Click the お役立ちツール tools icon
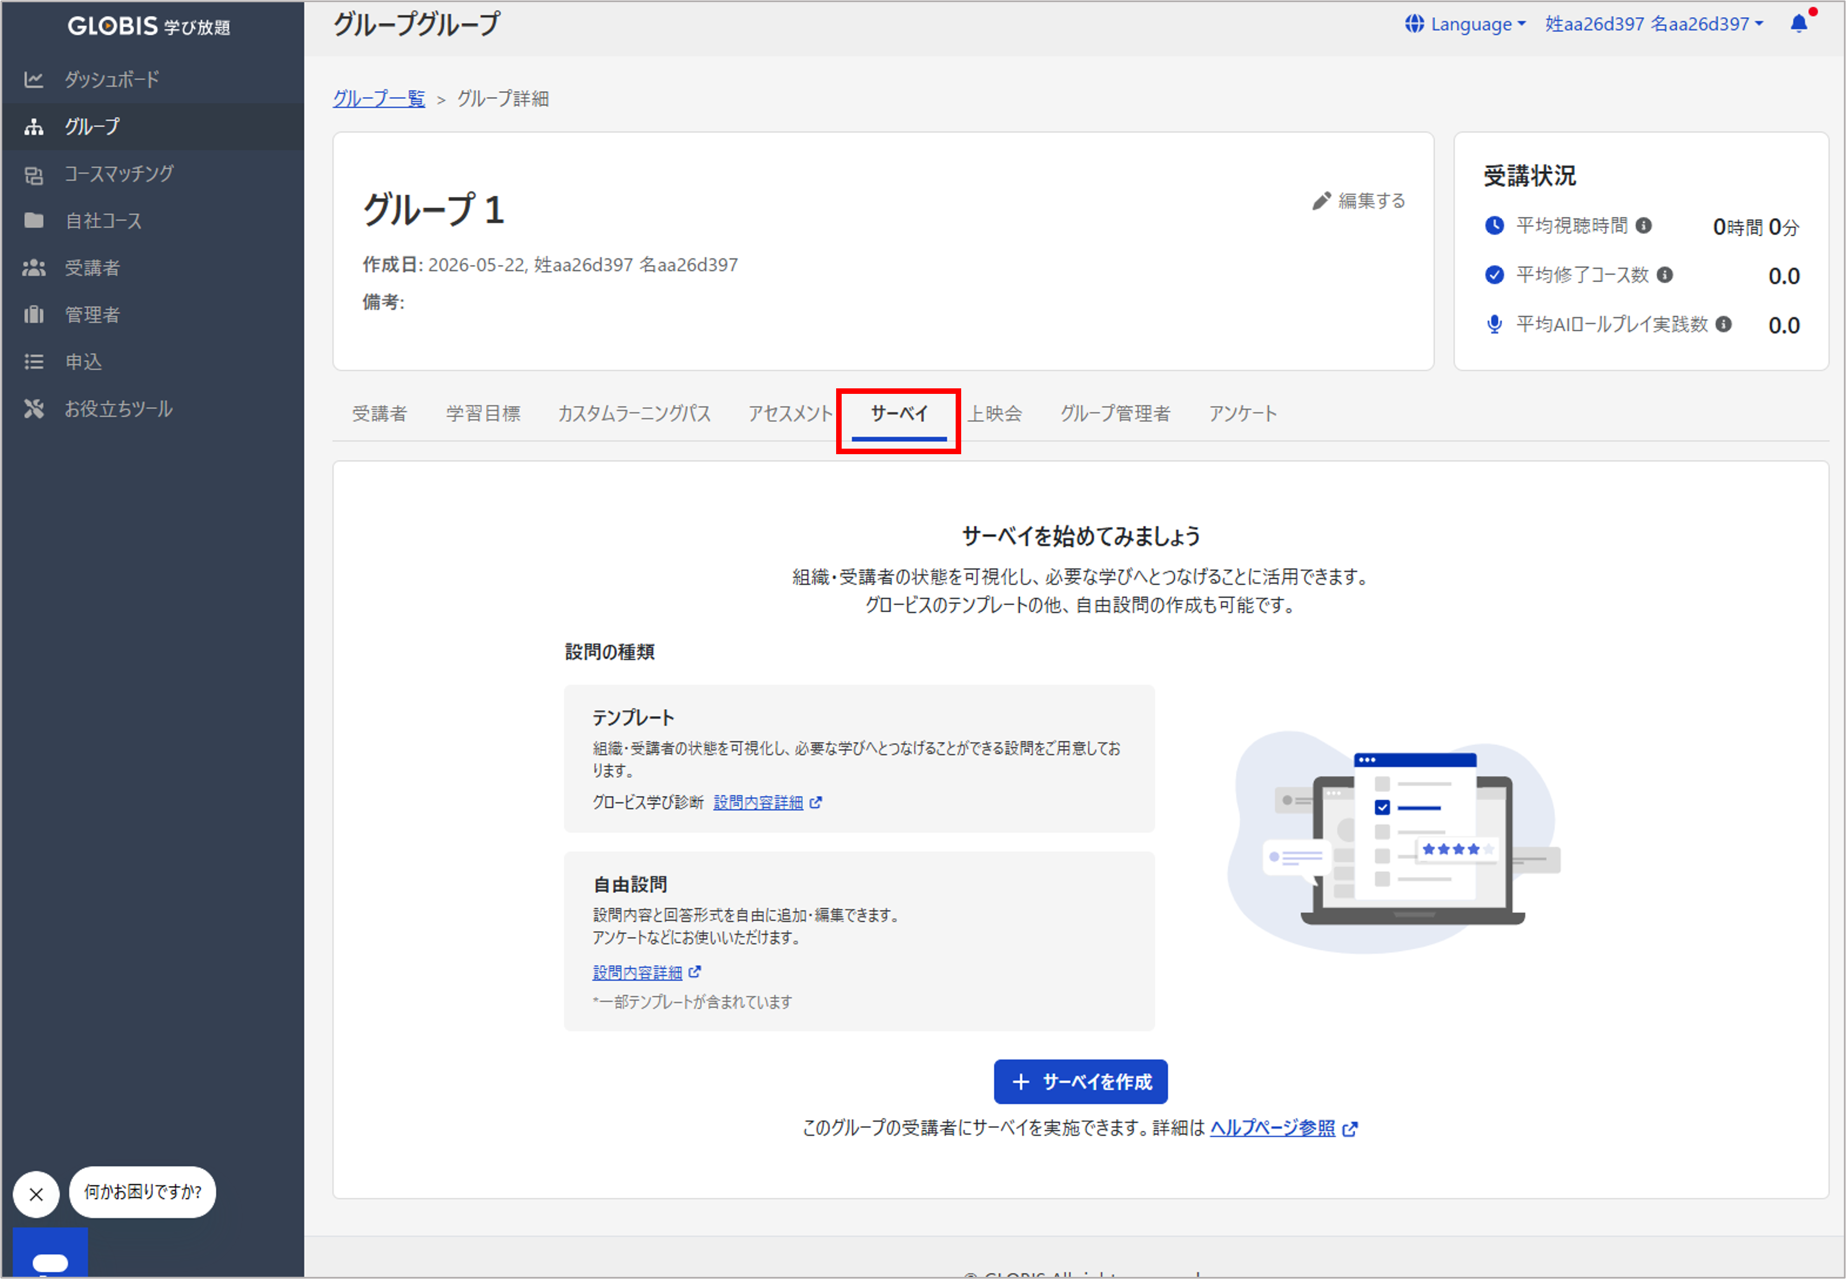The height and width of the screenshot is (1279, 1846). [34, 409]
